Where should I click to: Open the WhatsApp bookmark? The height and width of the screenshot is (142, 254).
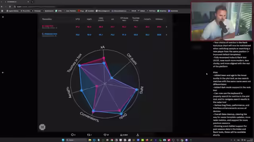point(162,11)
